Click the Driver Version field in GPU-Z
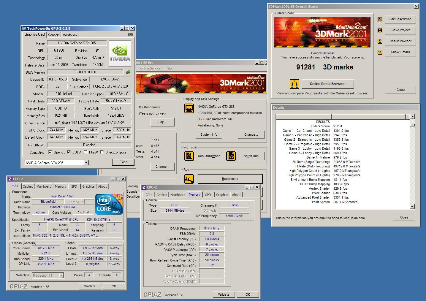Image resolution: width=426 pixels, height=301 pixels. click(x=89, y=123)
